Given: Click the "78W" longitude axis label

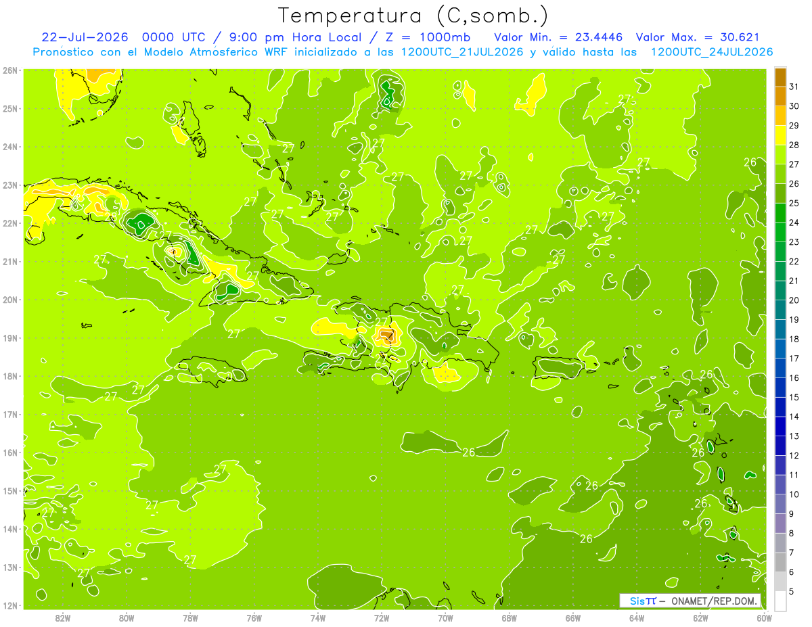Looking at the screenshot, I should (x=190, y=618).
